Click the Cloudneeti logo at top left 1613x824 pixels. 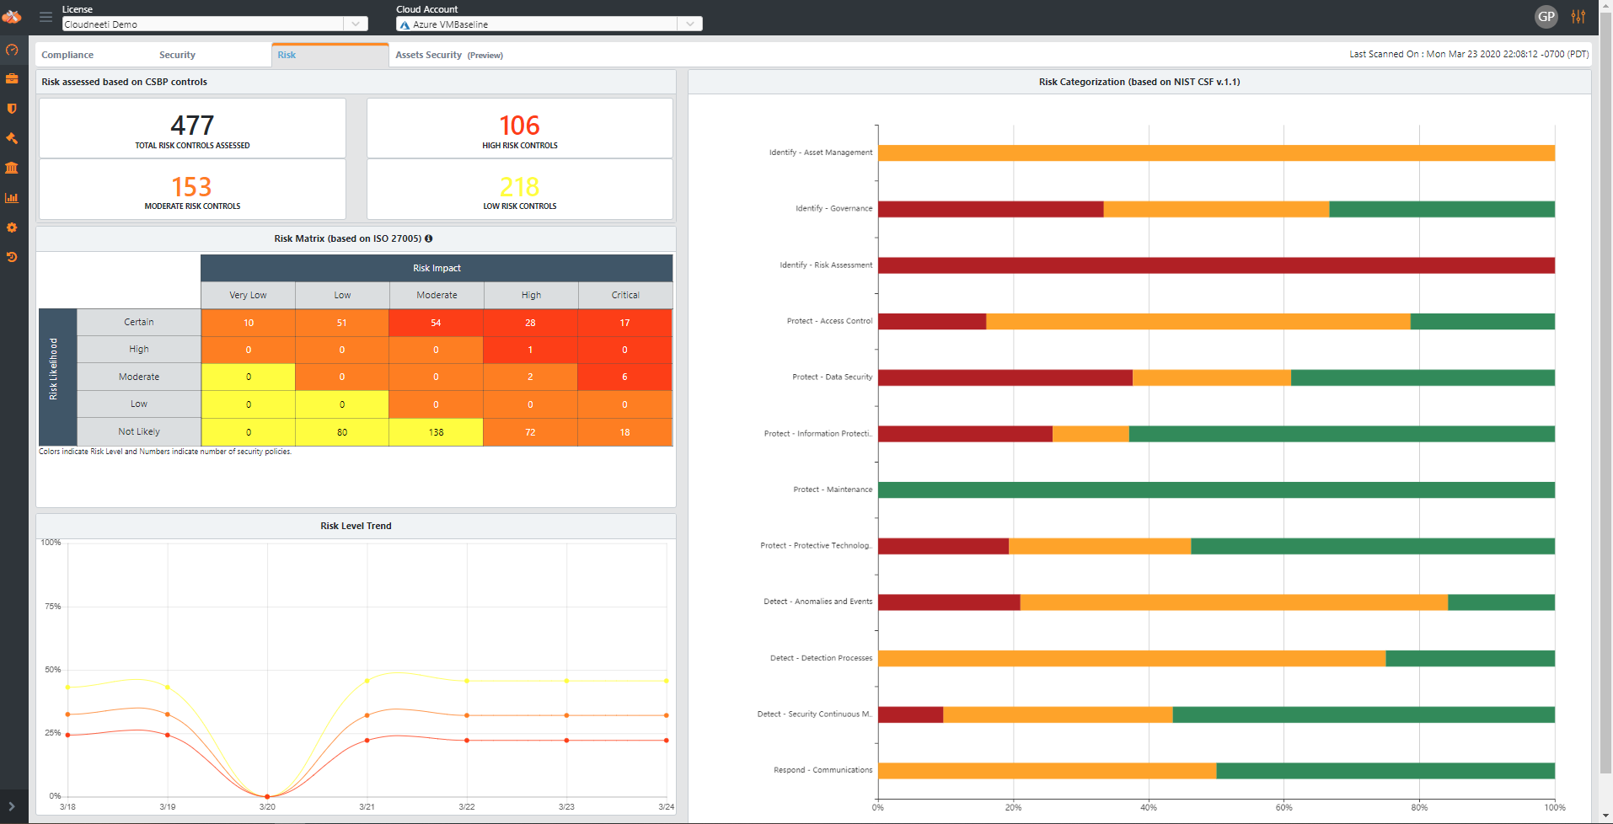(x=12, y=16)
